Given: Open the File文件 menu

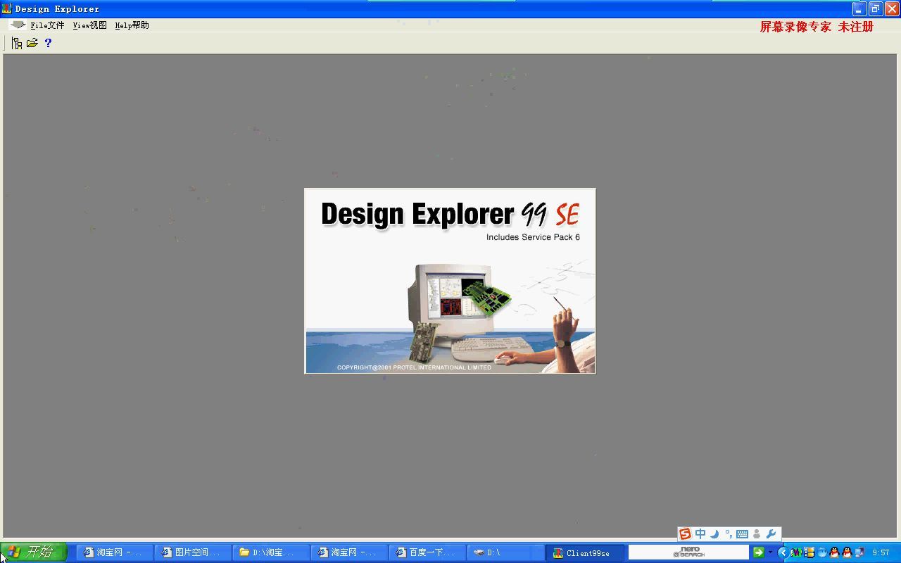Looking at the screenshot, I should (x=47, y=25).
